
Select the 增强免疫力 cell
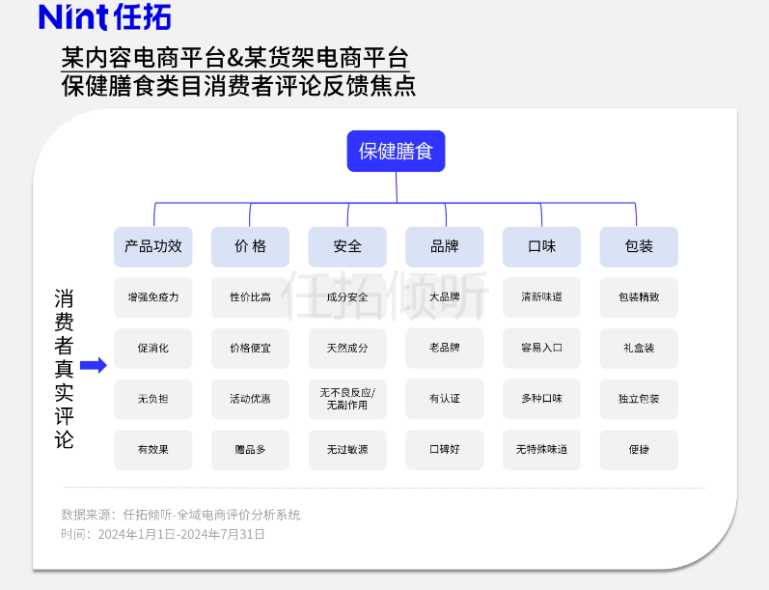pyautogui.click(x=153, y=297)
